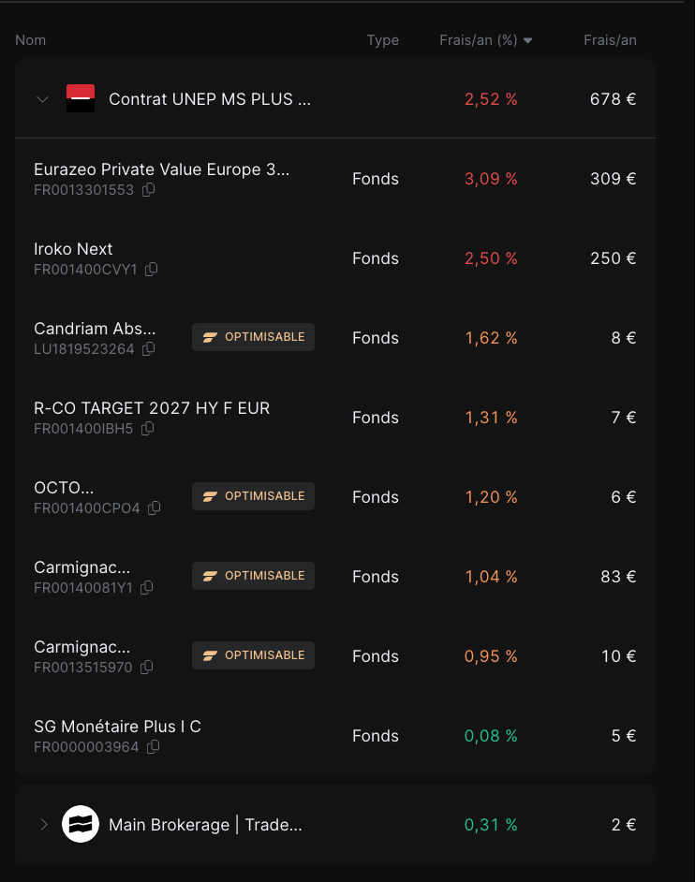
Task: Open OPTIMISABLE badge on Candriam fund
Action: (x=253, y=337)
